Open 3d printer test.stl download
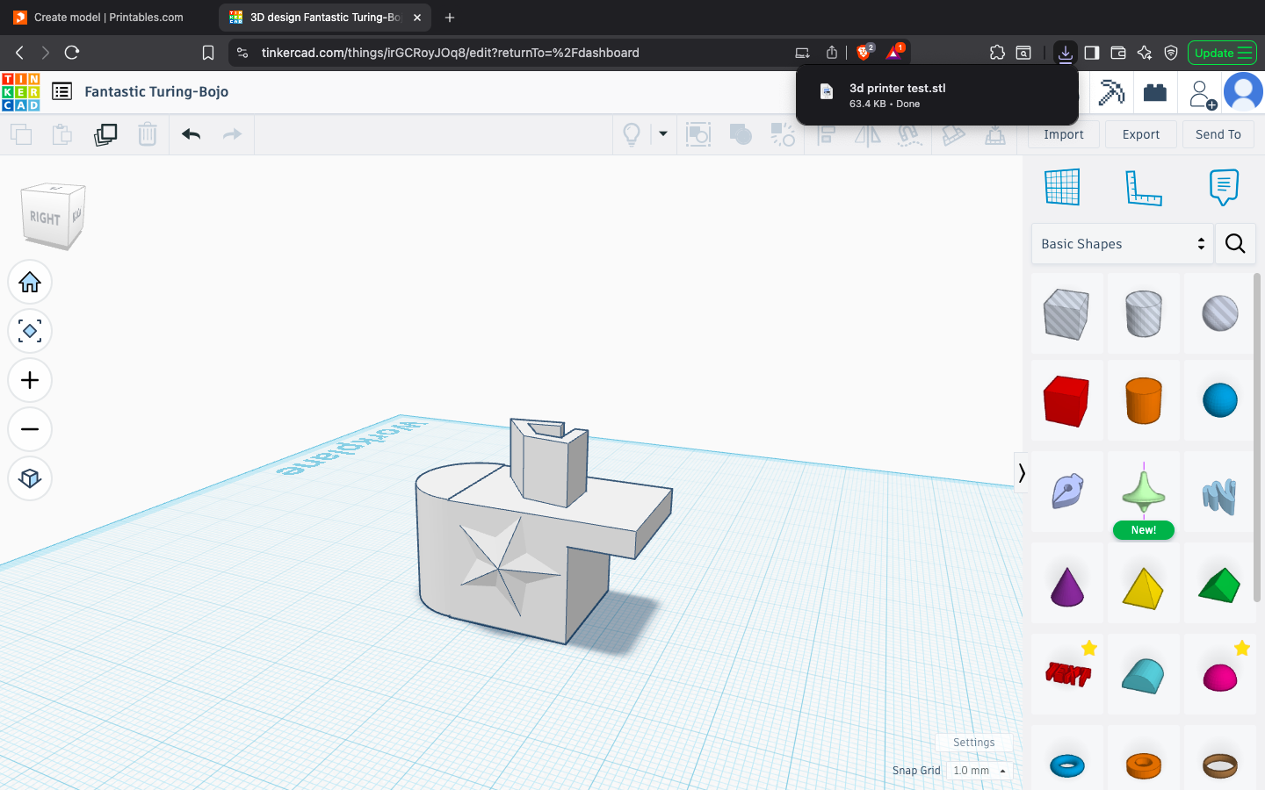Image resolution: width=1265 pixels, height=790 pixels. point(937,95)
